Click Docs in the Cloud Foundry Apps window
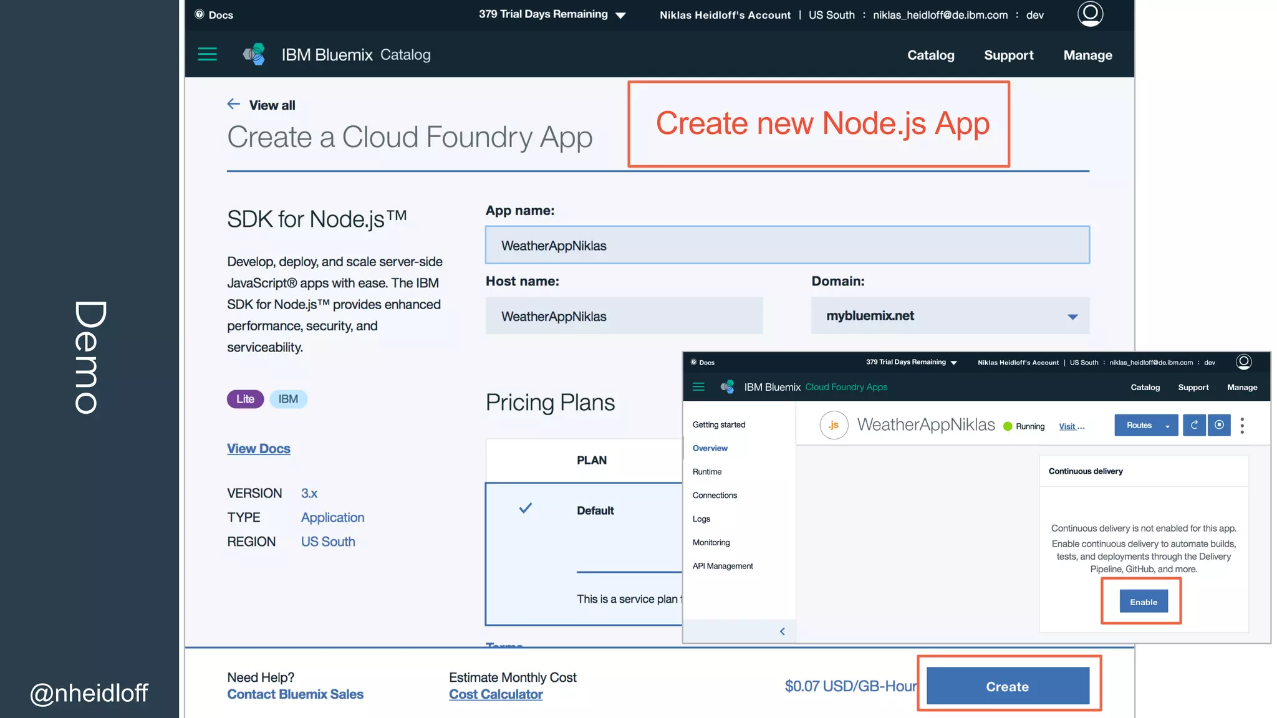Screen dimensions: 1277x718 tap(703, 362)
